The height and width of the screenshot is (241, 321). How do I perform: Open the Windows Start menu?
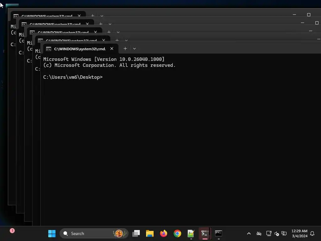click(52, 233)
